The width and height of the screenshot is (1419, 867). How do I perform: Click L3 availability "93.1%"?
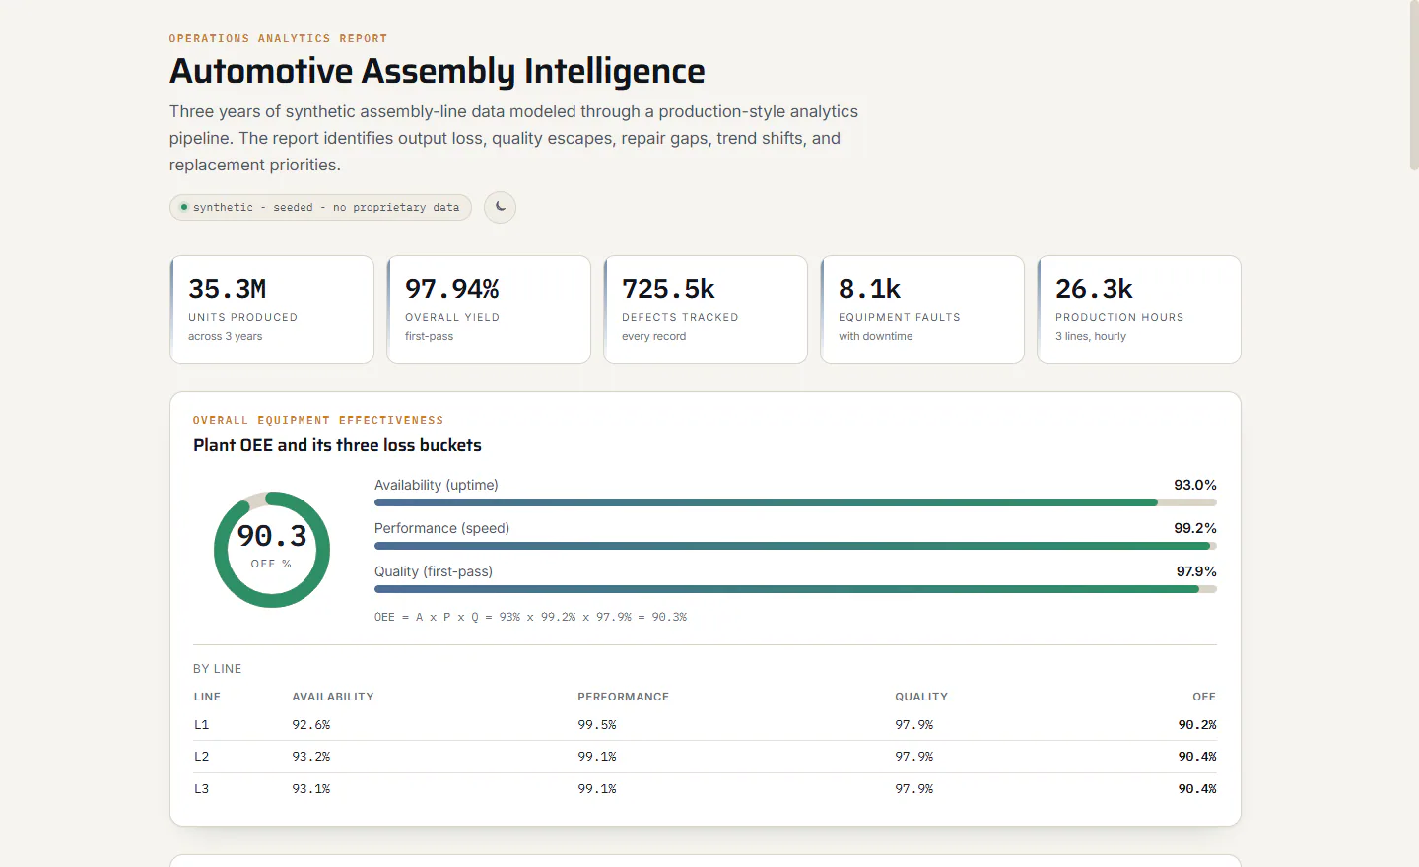pos(311,789)
